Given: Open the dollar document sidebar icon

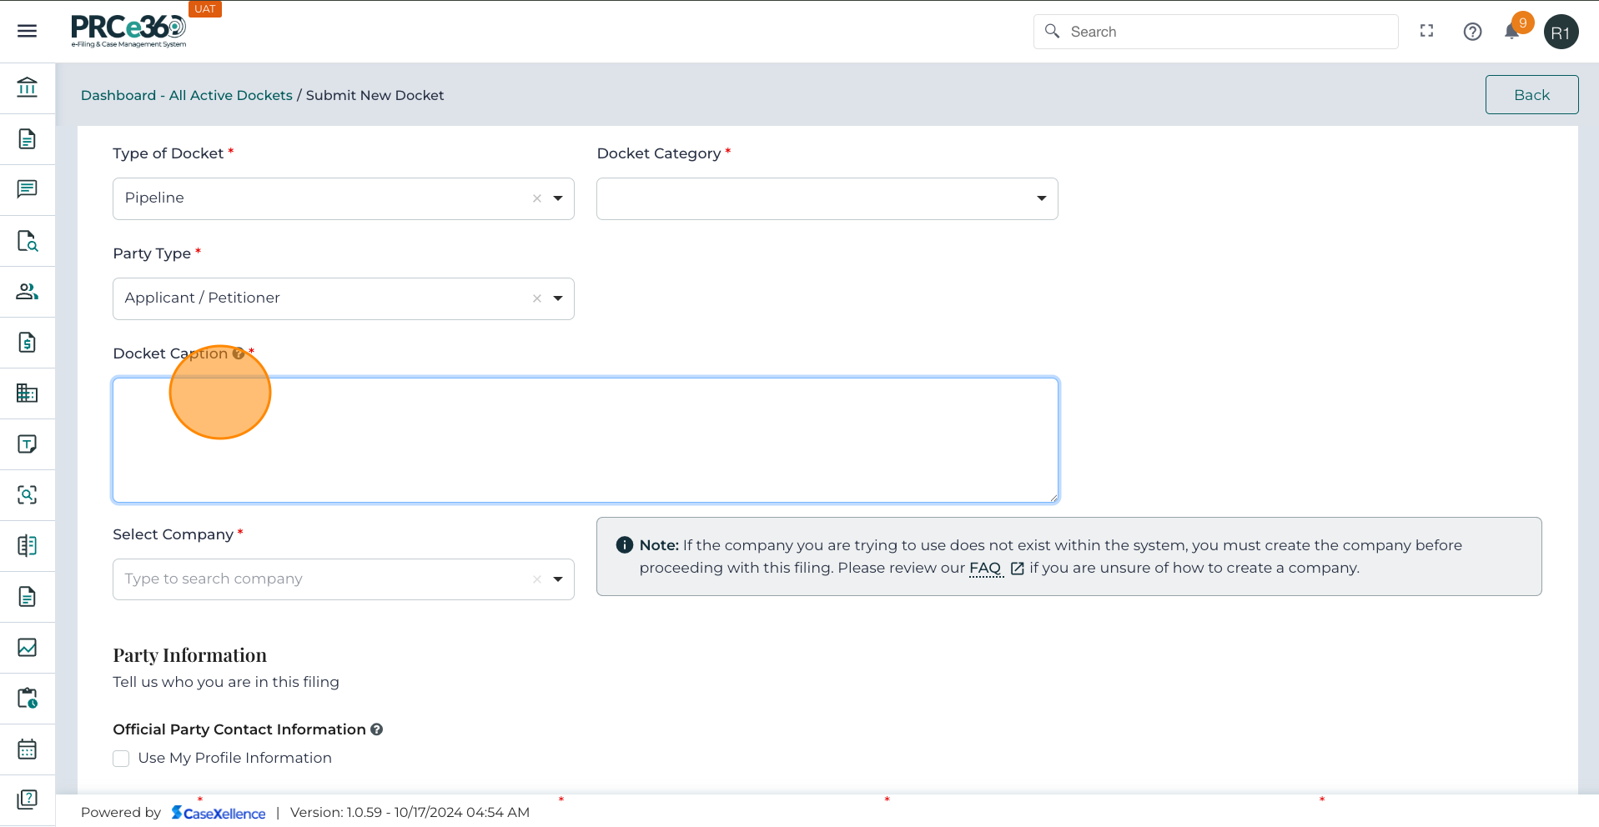Looking at the screenshot, I should [27, 343].
